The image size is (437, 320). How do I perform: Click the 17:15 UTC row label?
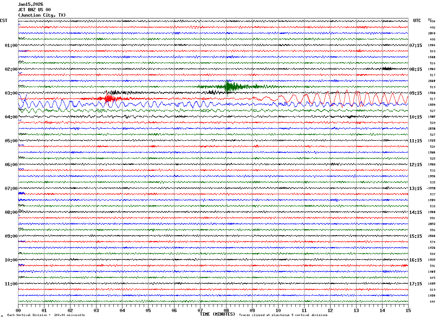point(415,284)
